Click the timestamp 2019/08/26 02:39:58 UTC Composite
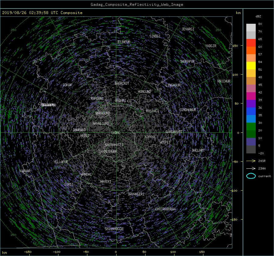Image resolution: width=274 pixels, height=256 pixels. (42, 13)
